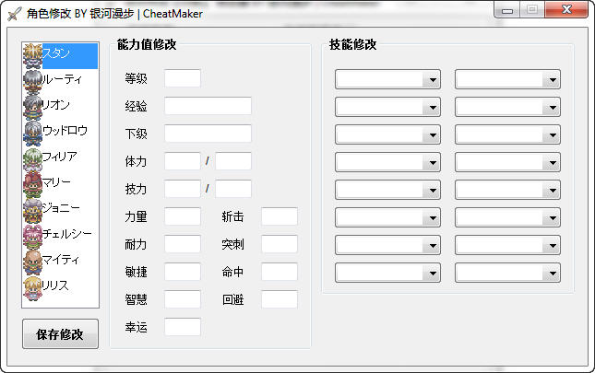The width and height of the screenshot is (595, 373).
Task: Select the フィリア character sprite
Action: [33, 158]
